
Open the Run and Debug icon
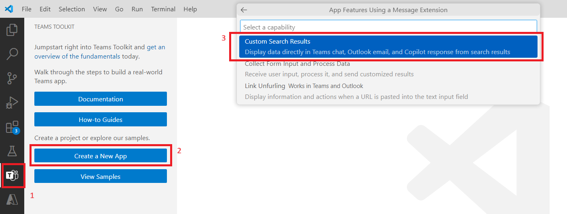tap(12, 103)
